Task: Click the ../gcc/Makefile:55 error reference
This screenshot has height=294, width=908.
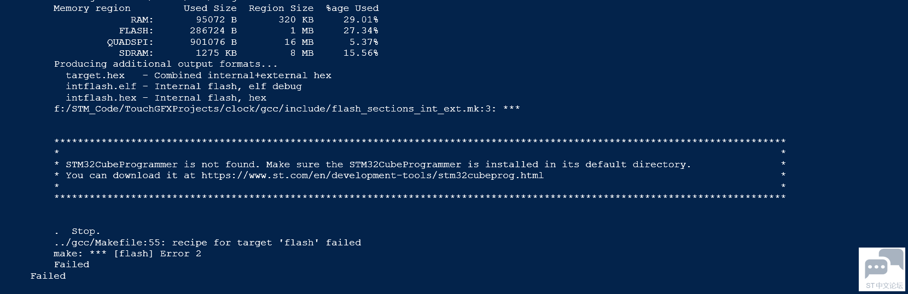Action: click(112, 243)
